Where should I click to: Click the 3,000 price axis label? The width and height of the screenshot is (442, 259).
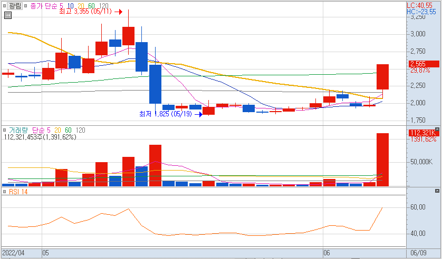tap(418, 34)
